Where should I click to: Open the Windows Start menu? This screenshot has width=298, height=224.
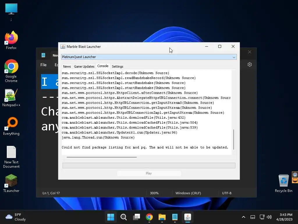pos(111,217)
